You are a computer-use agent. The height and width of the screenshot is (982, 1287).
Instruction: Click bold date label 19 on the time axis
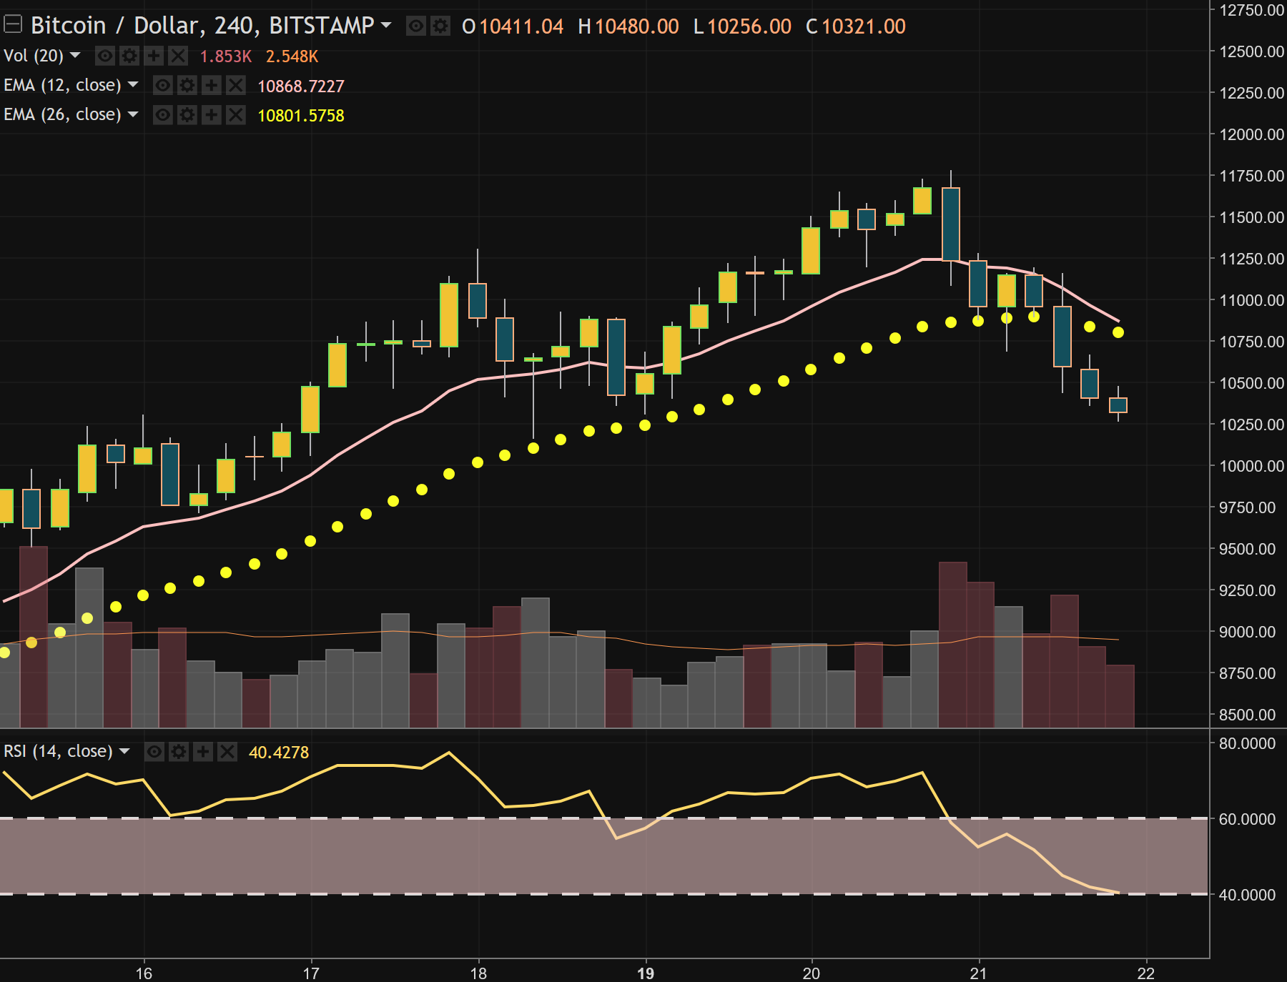pos(646,973)
